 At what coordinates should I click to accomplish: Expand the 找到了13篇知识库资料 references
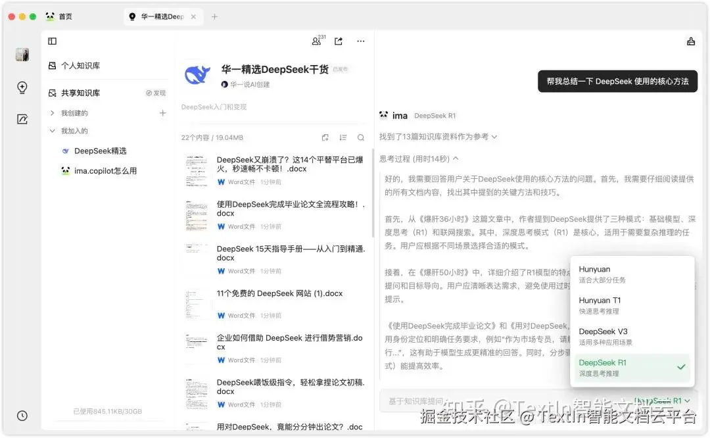pyautogui.click(x=438, y=136)
